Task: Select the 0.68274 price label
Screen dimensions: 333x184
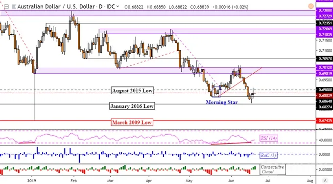Action: [x=324, y=107]
